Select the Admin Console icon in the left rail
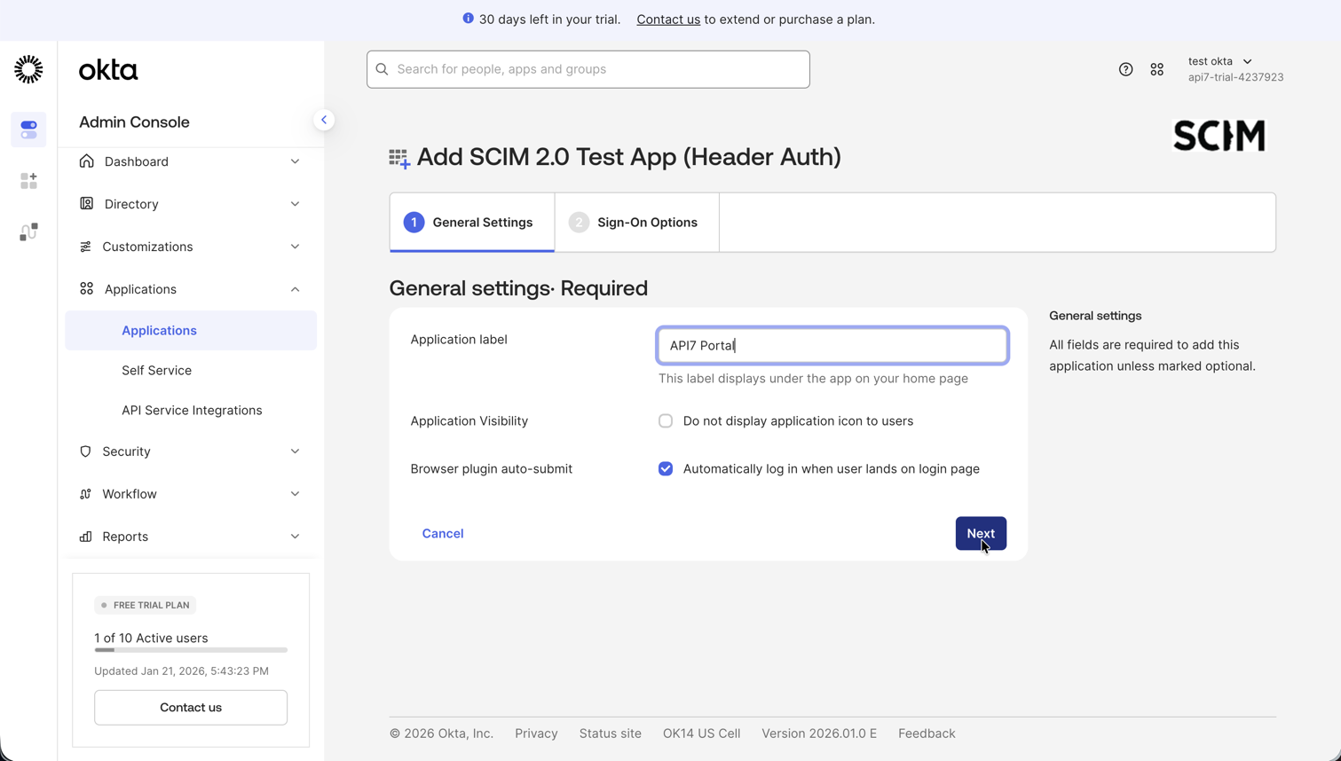Image resolution: width=1341 pixels, height=761 pixels. (x=28, y=129)
